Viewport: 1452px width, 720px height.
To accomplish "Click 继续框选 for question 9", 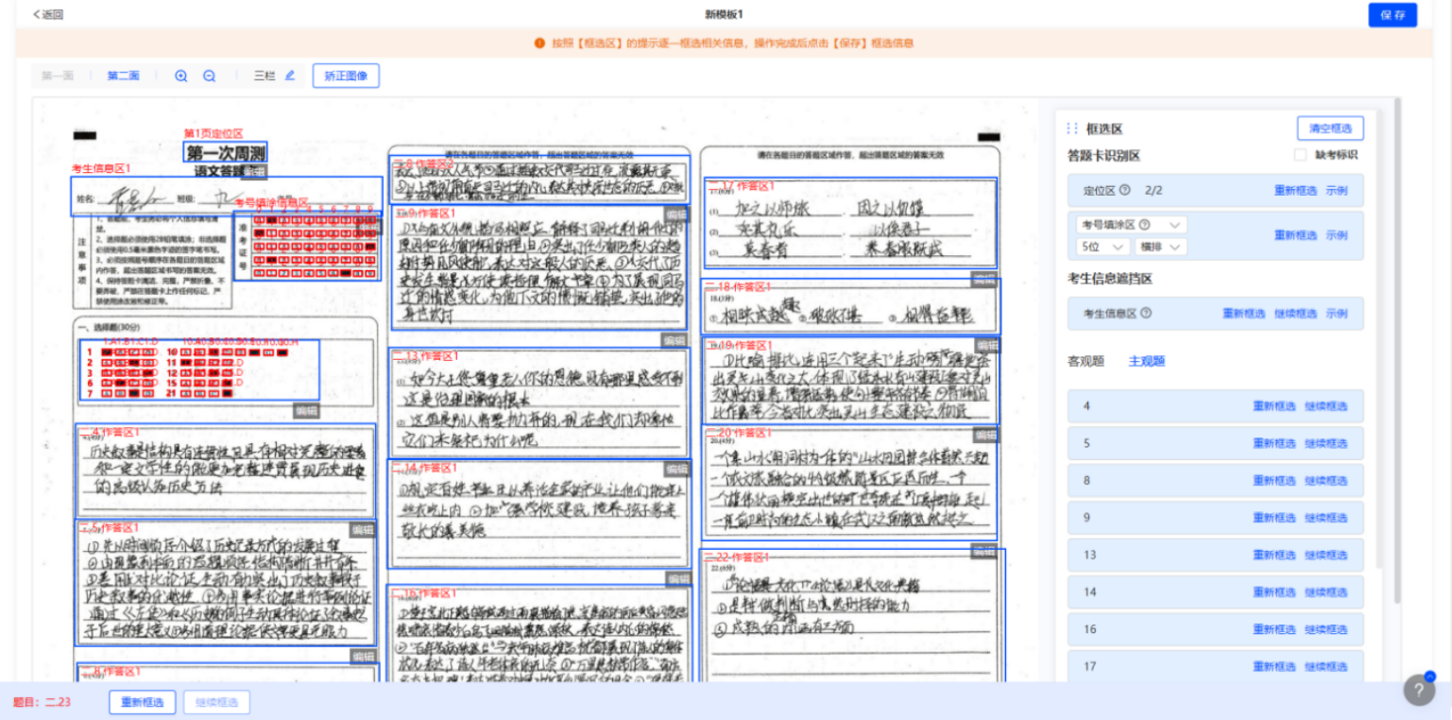I will tap(1326, 518).
